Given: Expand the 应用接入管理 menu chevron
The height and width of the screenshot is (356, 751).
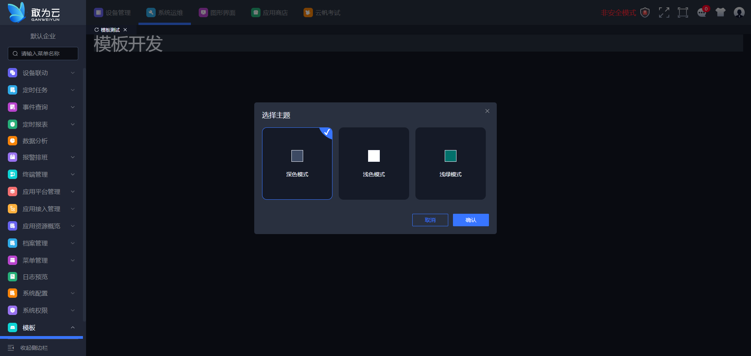Looking at the screenshot, I should click(73, 209).
